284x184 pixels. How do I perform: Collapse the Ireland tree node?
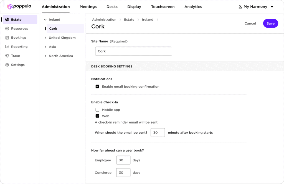click(x=45, y=20)
